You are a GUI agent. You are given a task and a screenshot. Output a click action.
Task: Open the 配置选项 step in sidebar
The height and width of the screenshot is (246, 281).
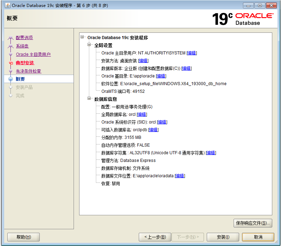point(24,38)
